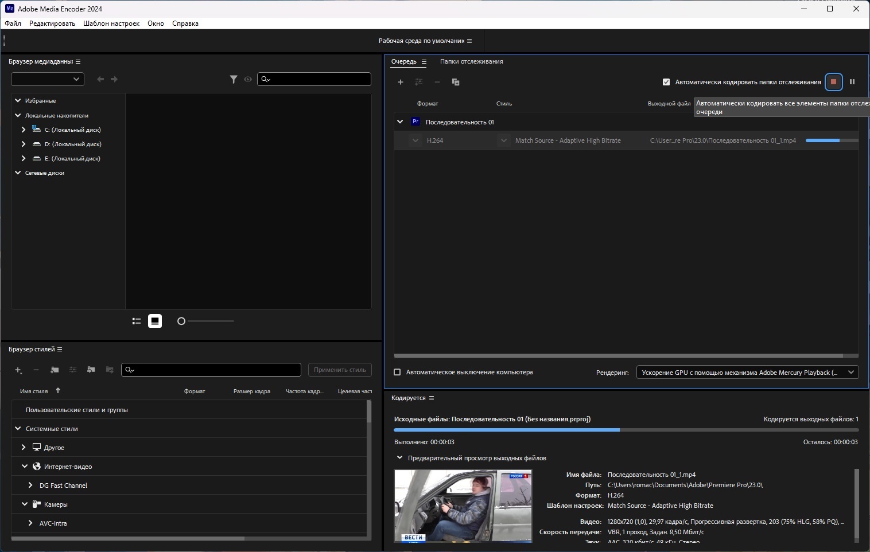Image resolution: width=870 pixels, height=552 pixels.
Task: Click the duplicate icon in the queue toolbar
Action: pyautogui.click(x=456, y=82)
